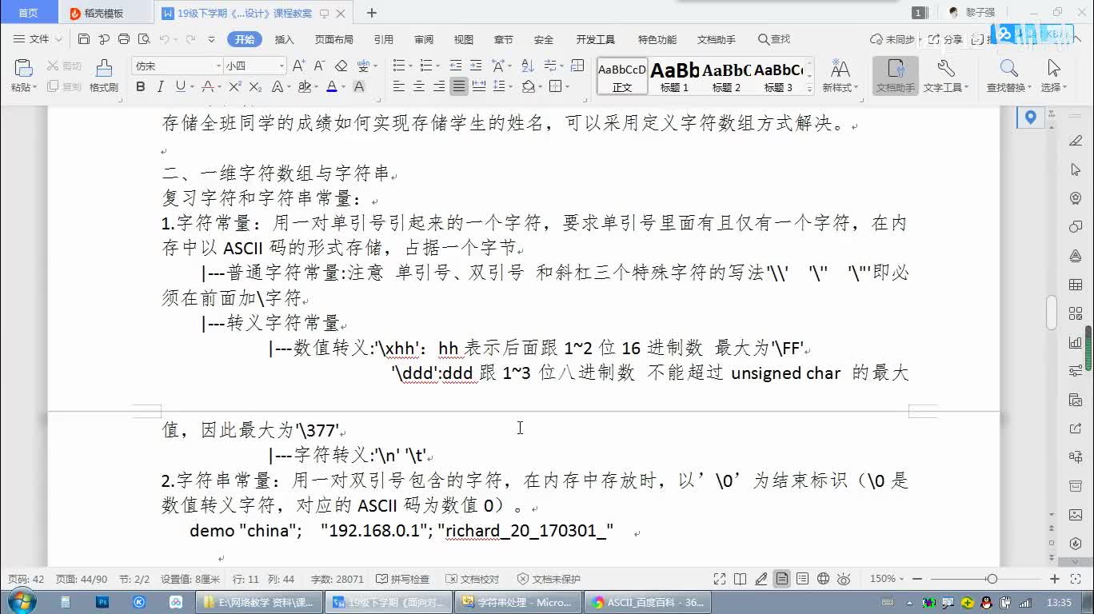Click the print icon in quick access toolbar
The width and height of the screenshot is (1094, 614).
click(x=124, y=39)
